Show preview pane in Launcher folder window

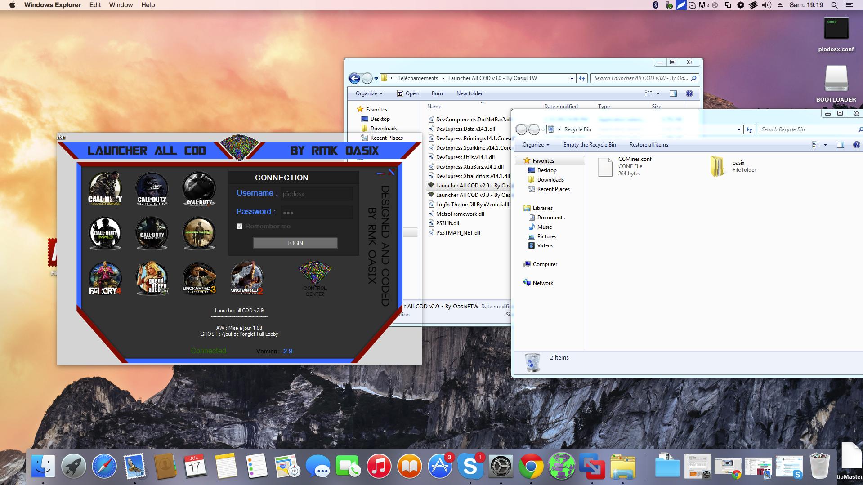pos(673,93)
